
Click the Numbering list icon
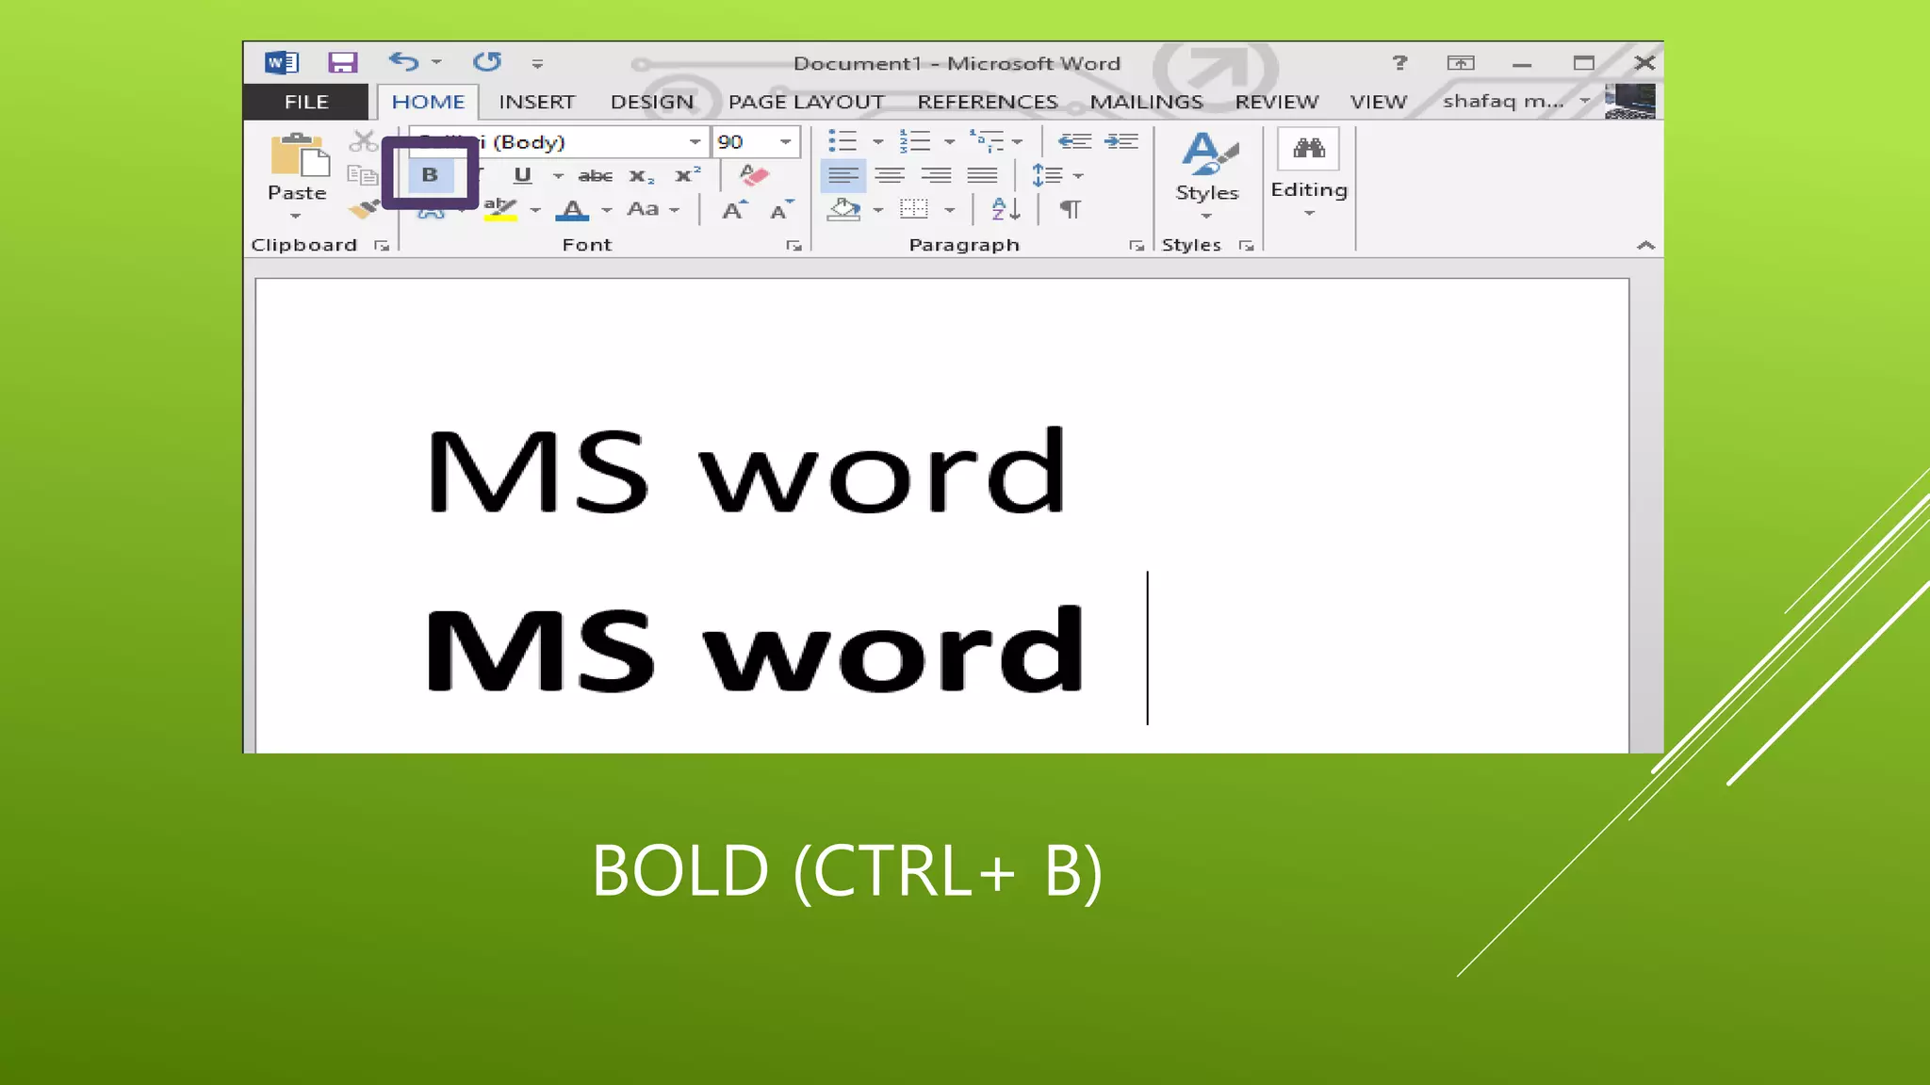tap(914, 141)
